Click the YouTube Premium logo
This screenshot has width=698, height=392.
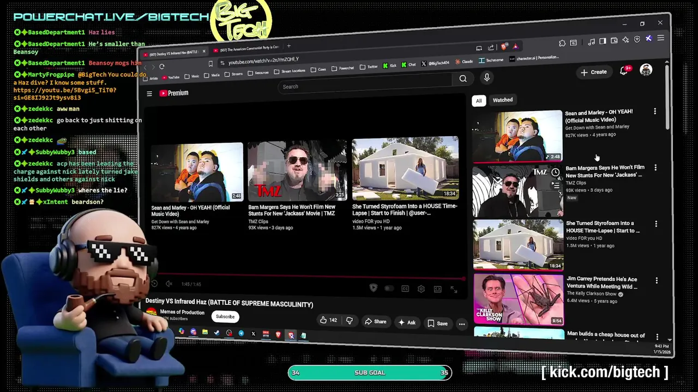pyautogui.click(x=174, y=93)
